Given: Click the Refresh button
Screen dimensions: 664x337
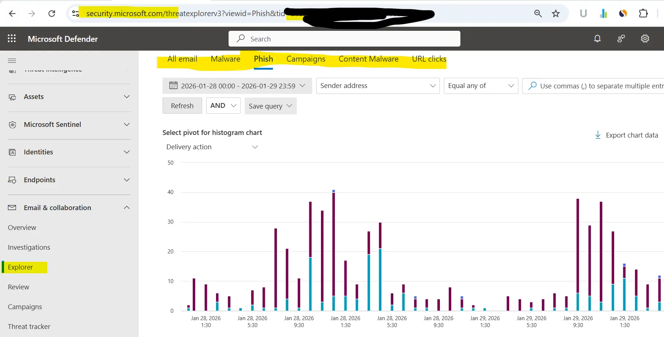Looking at the screenshot, I should [x=182, y=106].
